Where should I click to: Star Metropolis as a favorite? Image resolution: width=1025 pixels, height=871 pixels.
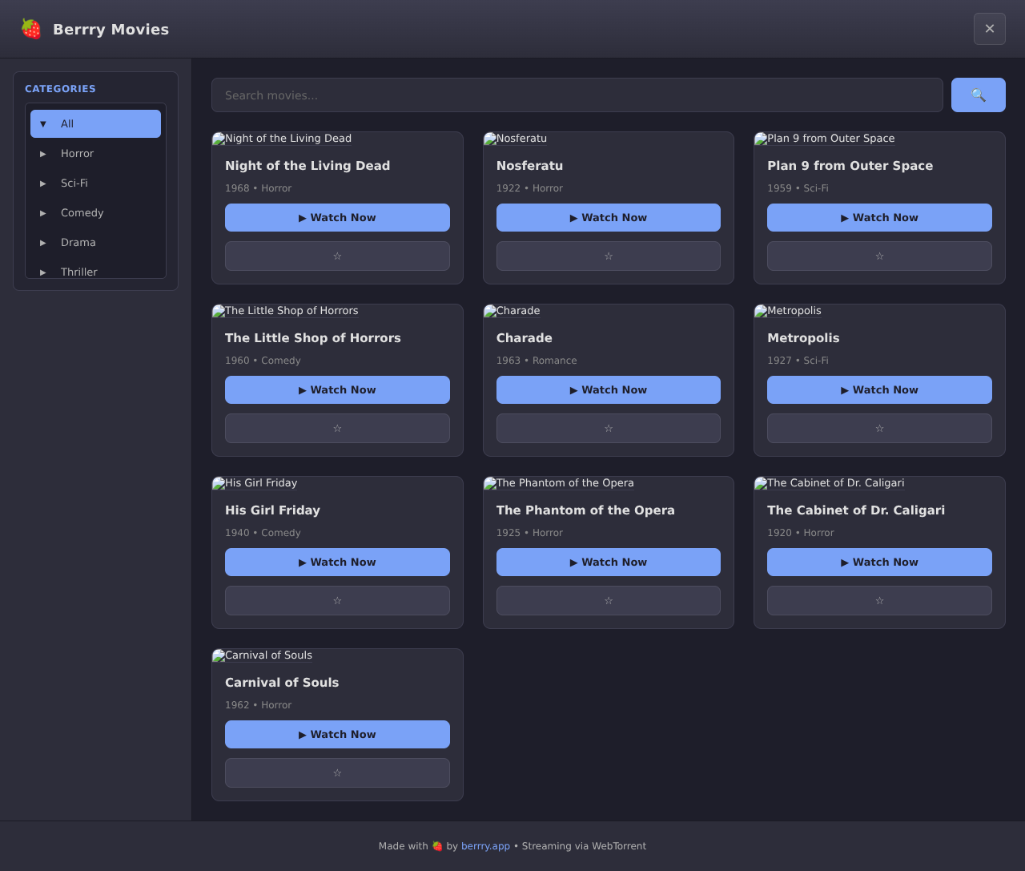879,429
